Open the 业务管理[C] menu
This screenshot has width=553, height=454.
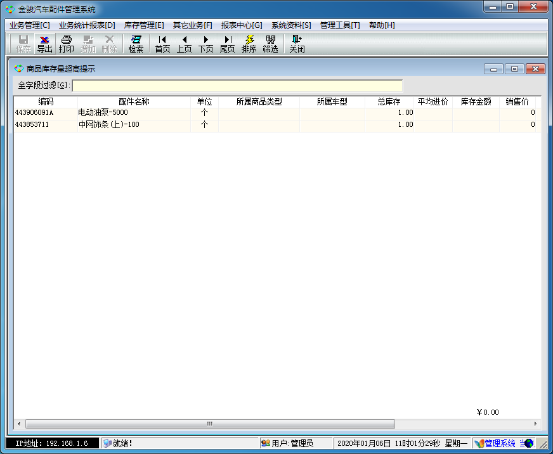(x=30, y=25)
